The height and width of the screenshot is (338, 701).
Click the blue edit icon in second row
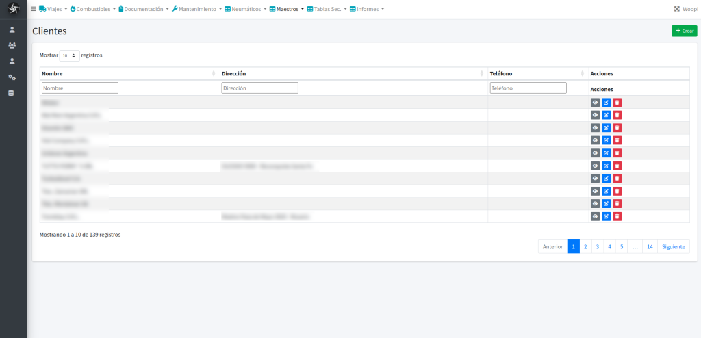606,115
